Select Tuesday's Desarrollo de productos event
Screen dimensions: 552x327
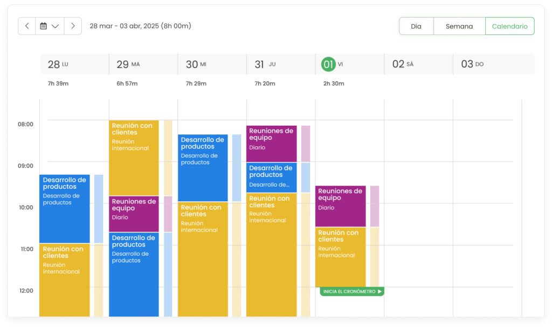133,270
